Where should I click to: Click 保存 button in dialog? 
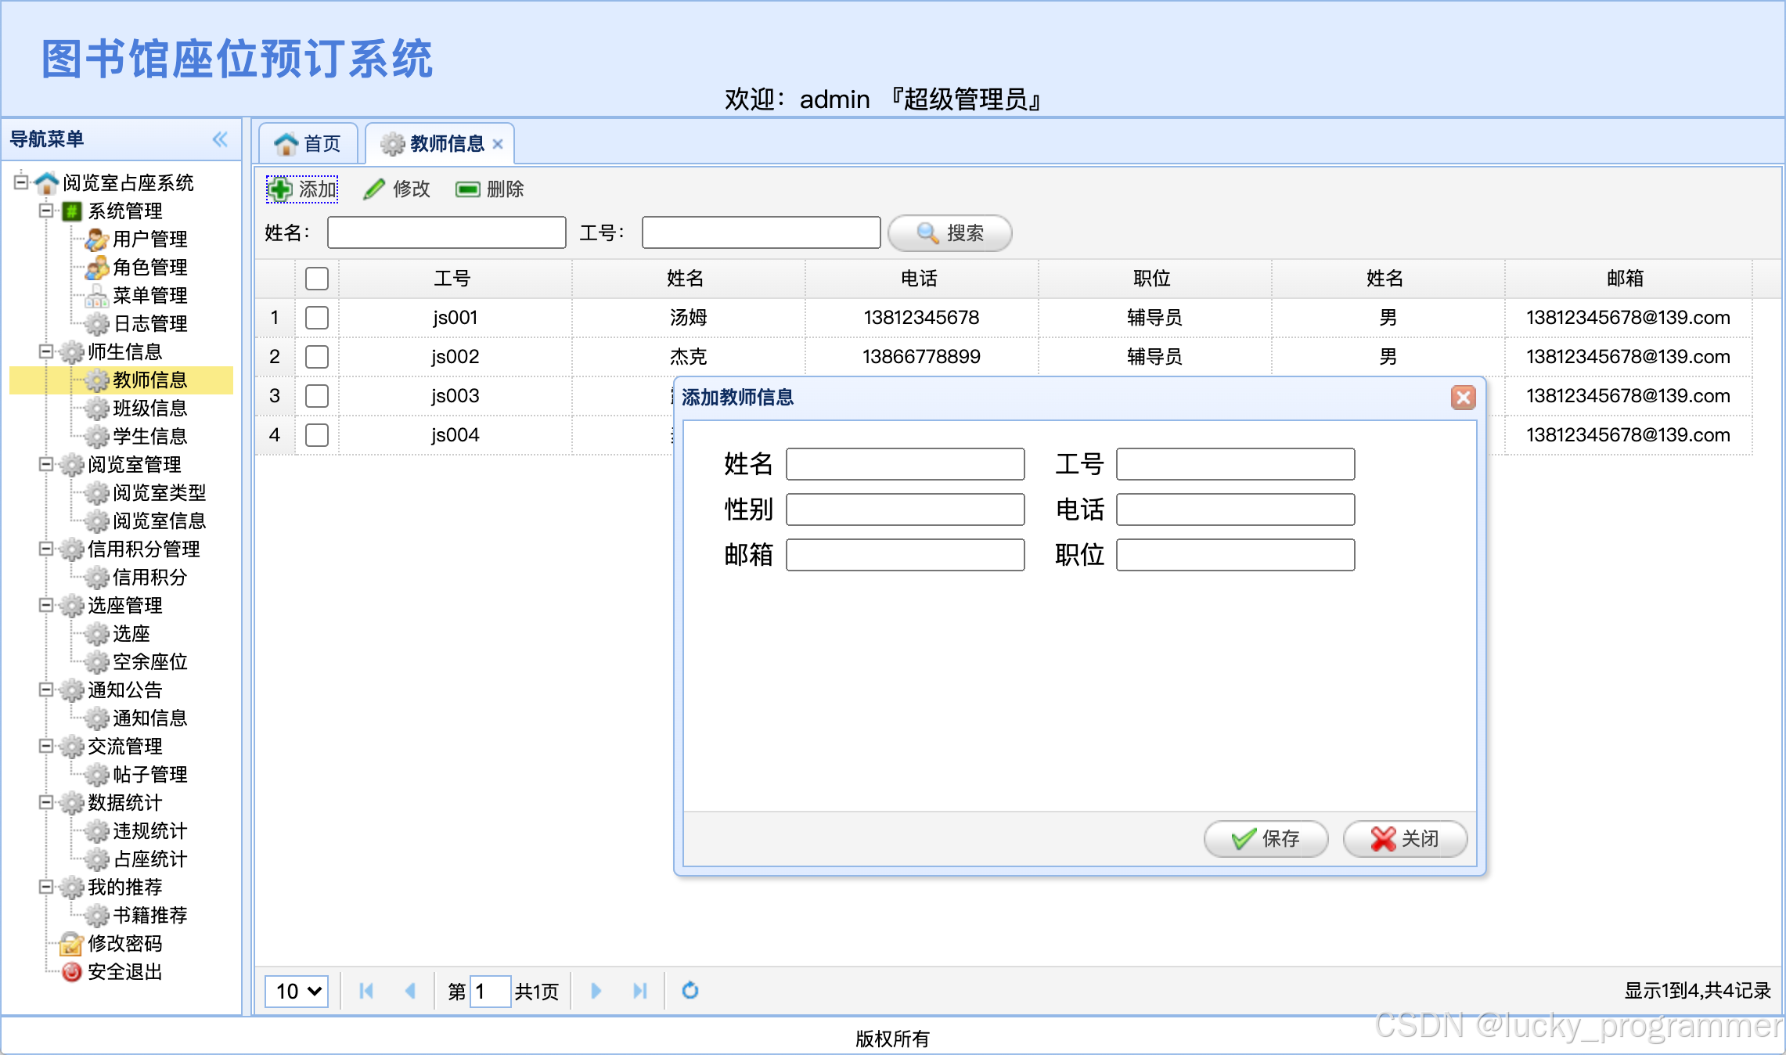(1265, 839)
